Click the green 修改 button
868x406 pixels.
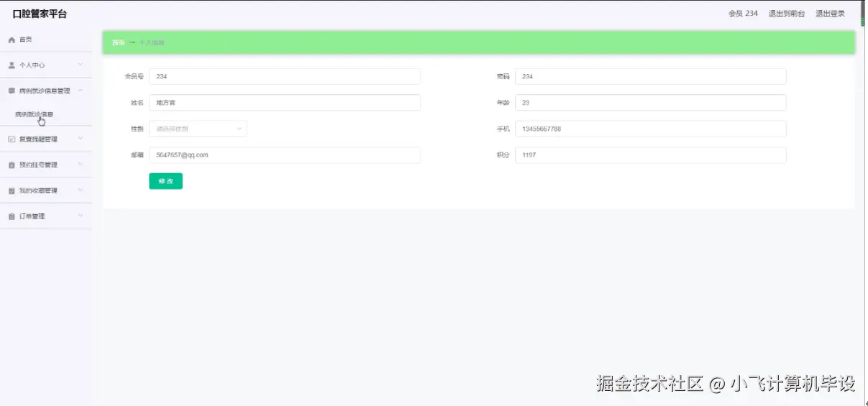pyautogui.click(x=165, y=181)
